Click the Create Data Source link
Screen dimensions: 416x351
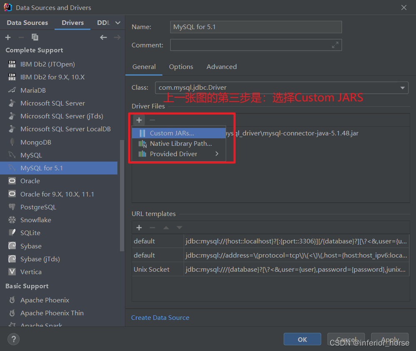(160, 317)
